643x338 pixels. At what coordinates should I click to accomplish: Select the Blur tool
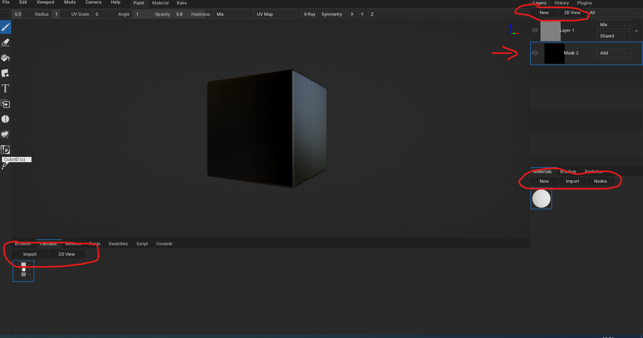6,119
